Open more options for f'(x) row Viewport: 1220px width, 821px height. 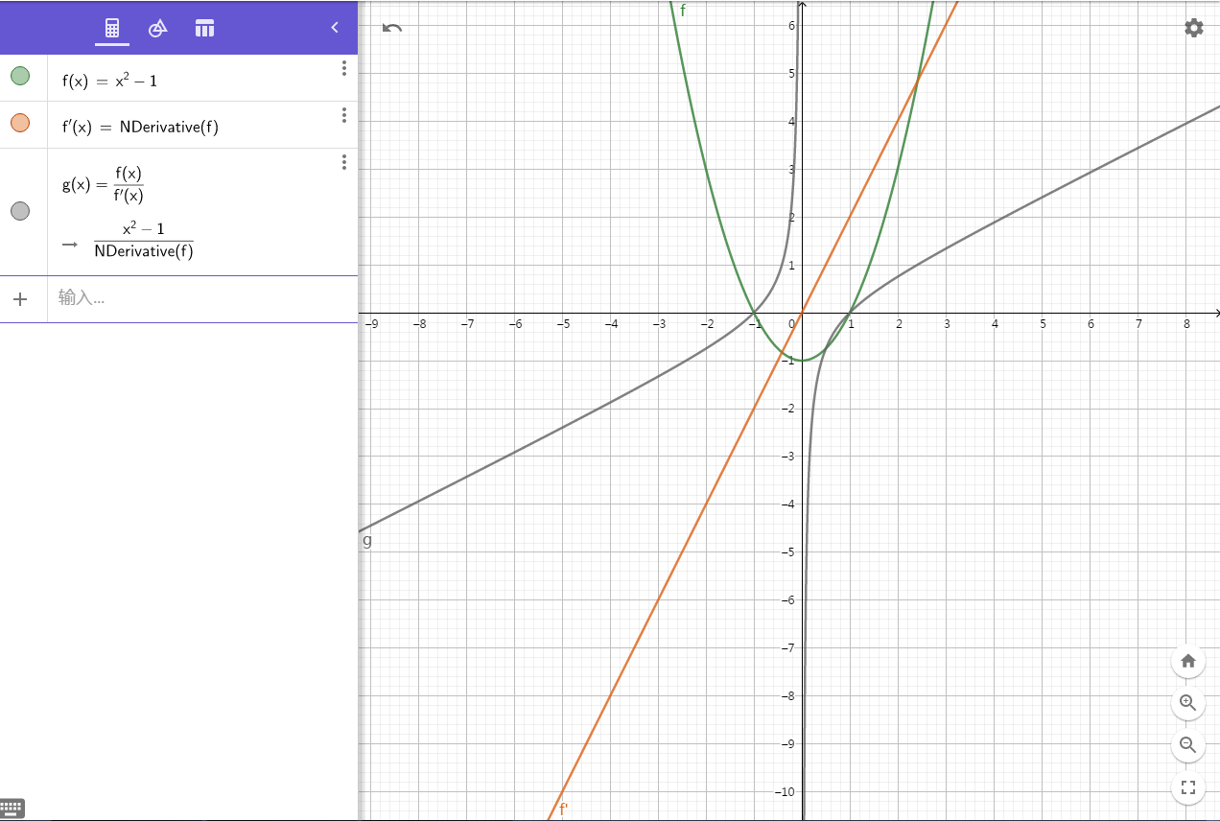(343, 115)
